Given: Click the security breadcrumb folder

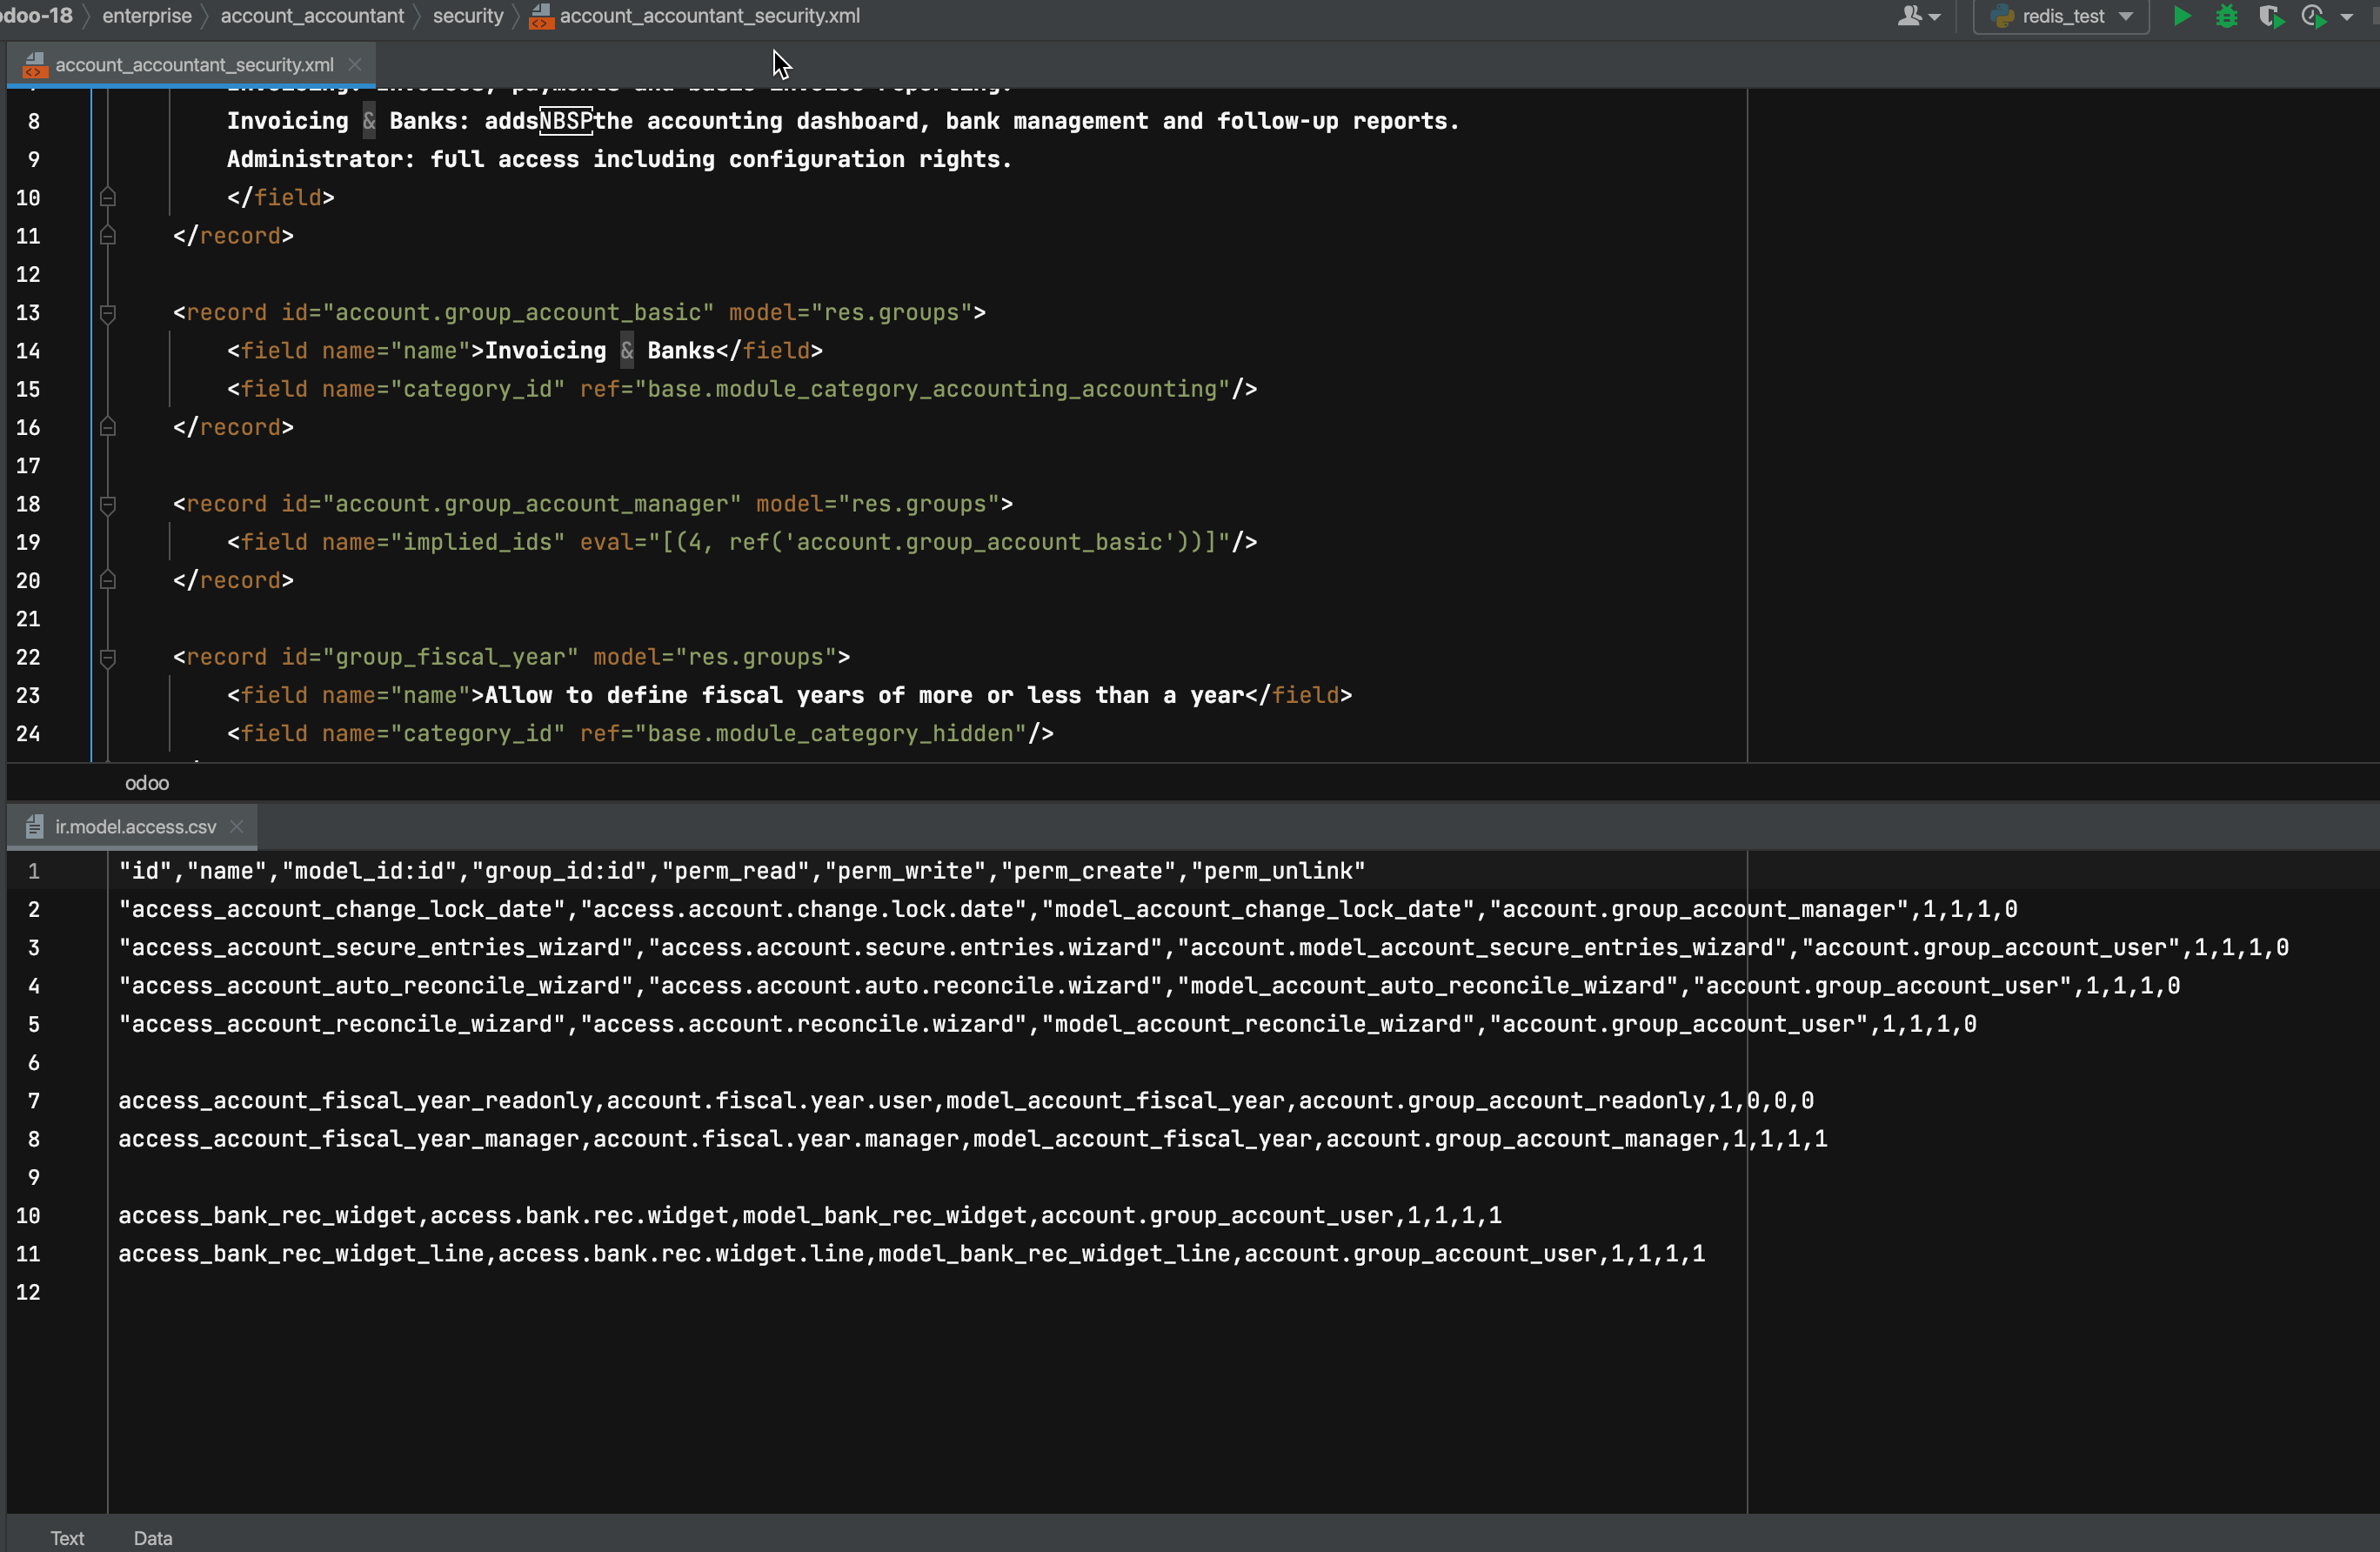Looking at the screenshot, I should point(467,16).
